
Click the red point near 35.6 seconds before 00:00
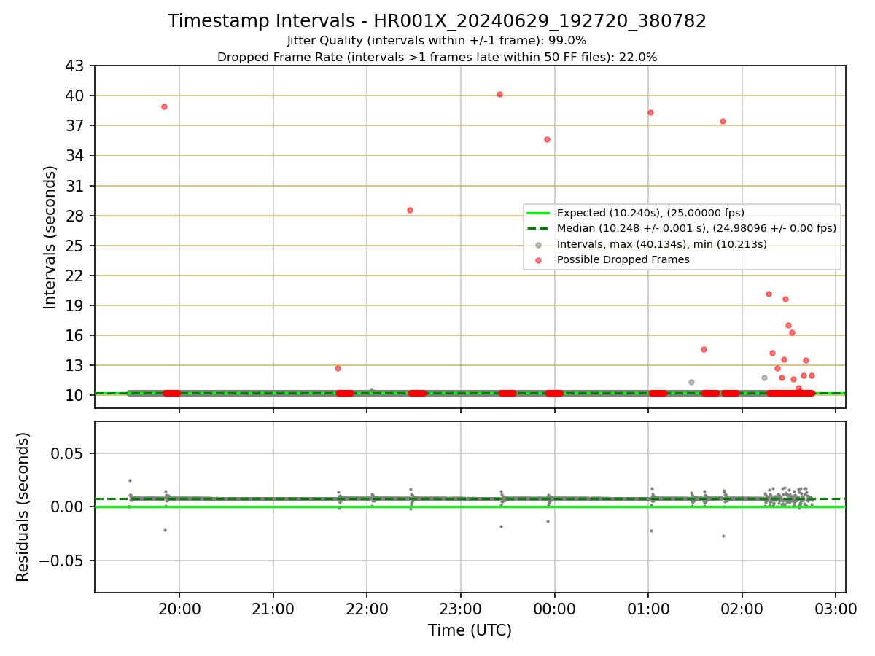[x=547, y=139]
